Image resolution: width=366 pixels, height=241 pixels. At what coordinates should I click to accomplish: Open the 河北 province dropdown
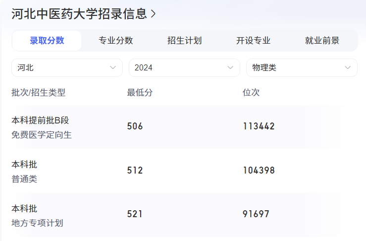coord(67,67)
